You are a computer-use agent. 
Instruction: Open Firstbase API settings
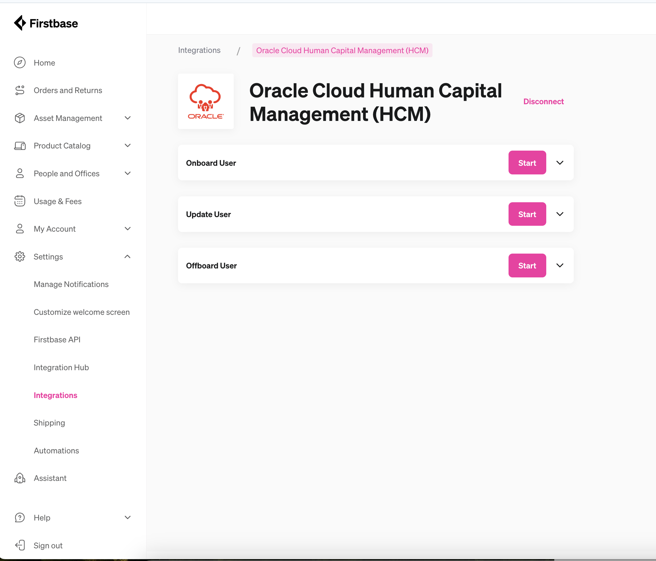tap(57, 340)
